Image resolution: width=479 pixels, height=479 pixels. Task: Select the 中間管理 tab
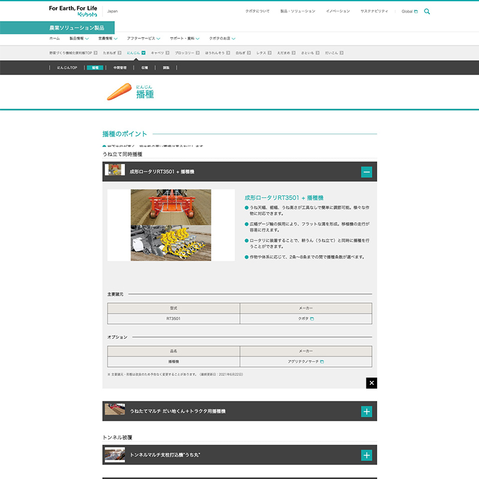(120, 68)
